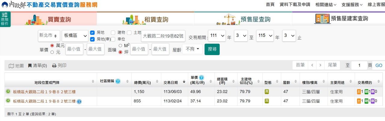Image resolution: width=385 pixels, height=121 pixels.
Task: Enable the 建物 checkbox
Action: click(113, 32)
